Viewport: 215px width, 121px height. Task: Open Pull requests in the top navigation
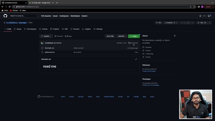tap(46, 16)
